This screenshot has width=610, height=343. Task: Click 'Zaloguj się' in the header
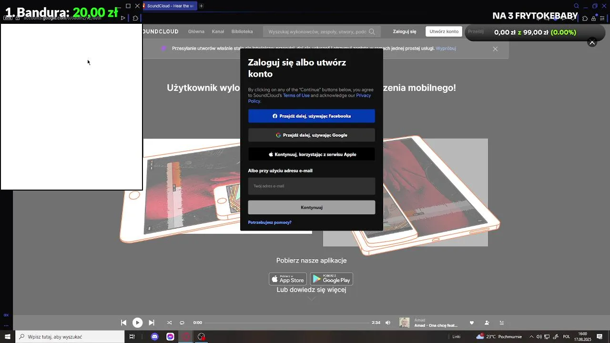(x=405, y=31)
